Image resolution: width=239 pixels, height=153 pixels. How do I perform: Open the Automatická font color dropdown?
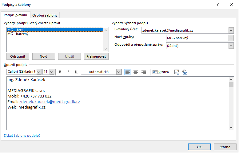click(119, 72)
